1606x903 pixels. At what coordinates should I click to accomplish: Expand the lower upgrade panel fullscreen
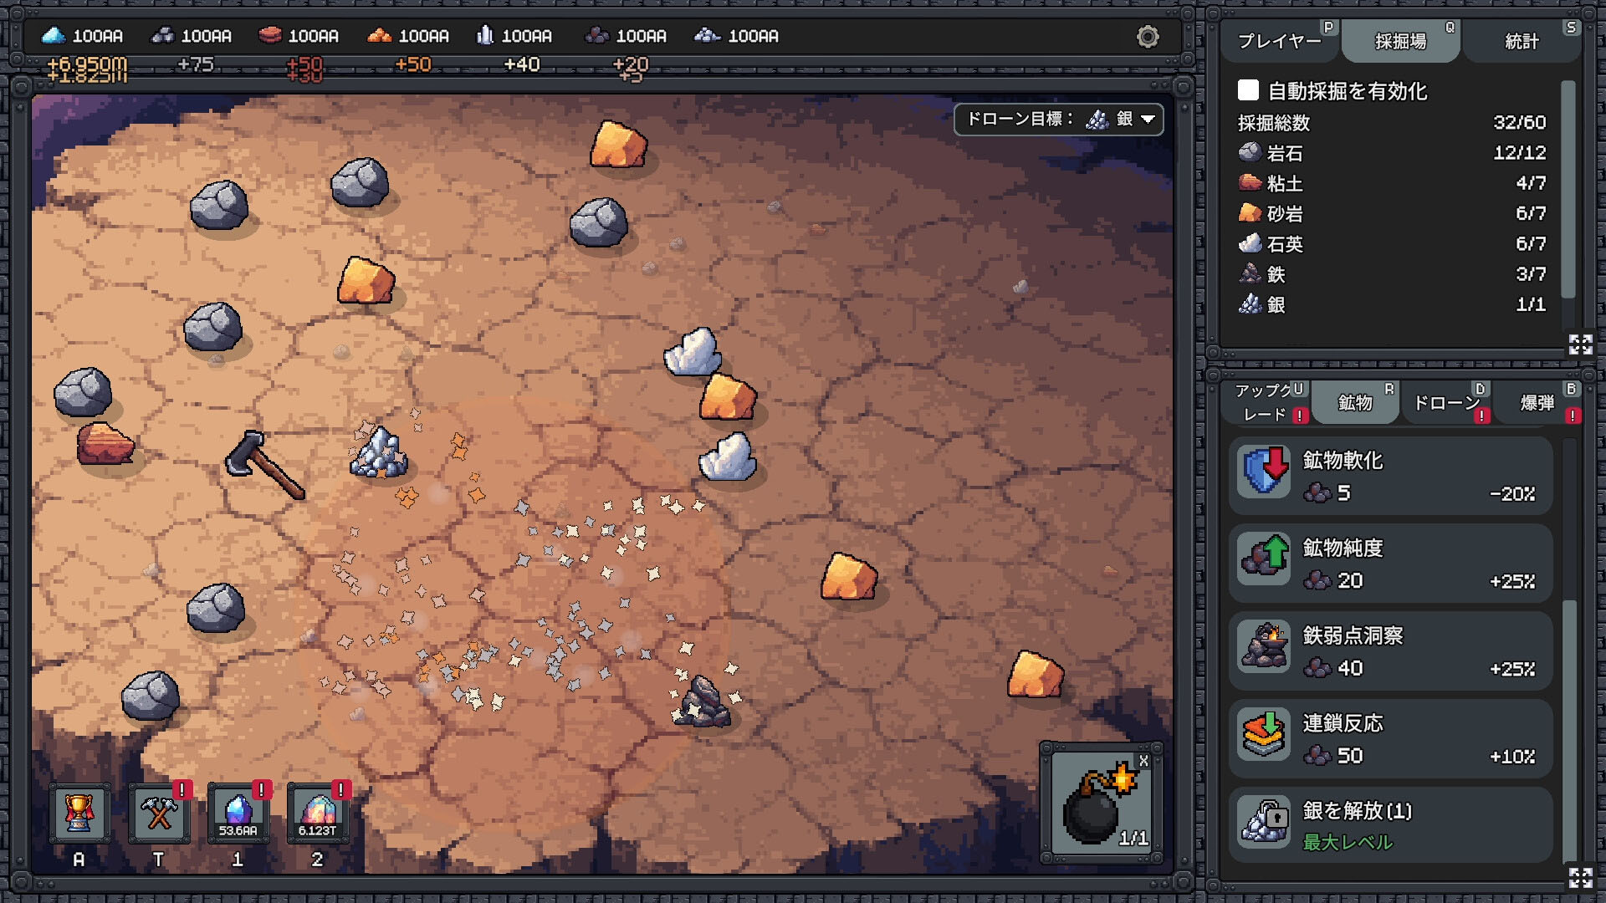click(x=1580, y=877)
